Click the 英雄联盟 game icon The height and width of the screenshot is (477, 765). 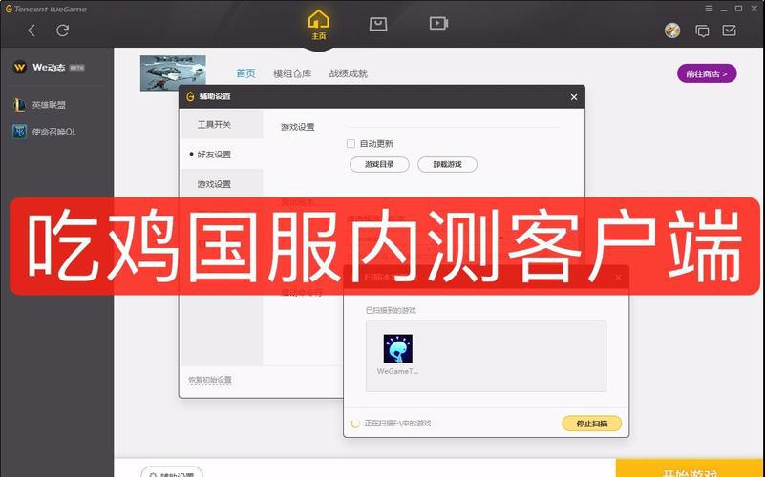click(x=19, y=105)
